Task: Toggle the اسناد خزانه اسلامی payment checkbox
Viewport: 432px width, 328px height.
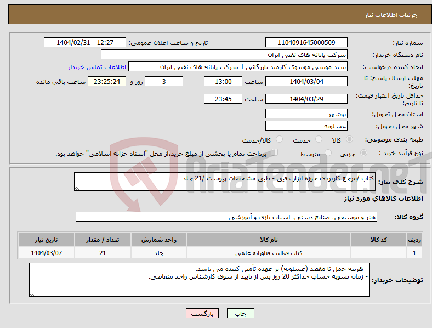Action: [275, 152]
